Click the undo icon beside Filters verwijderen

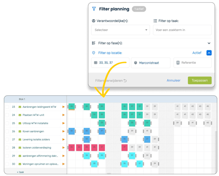[125, 81]
